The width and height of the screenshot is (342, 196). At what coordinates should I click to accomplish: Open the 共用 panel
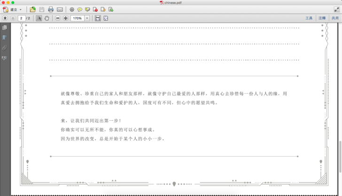[x=335, y=18]
